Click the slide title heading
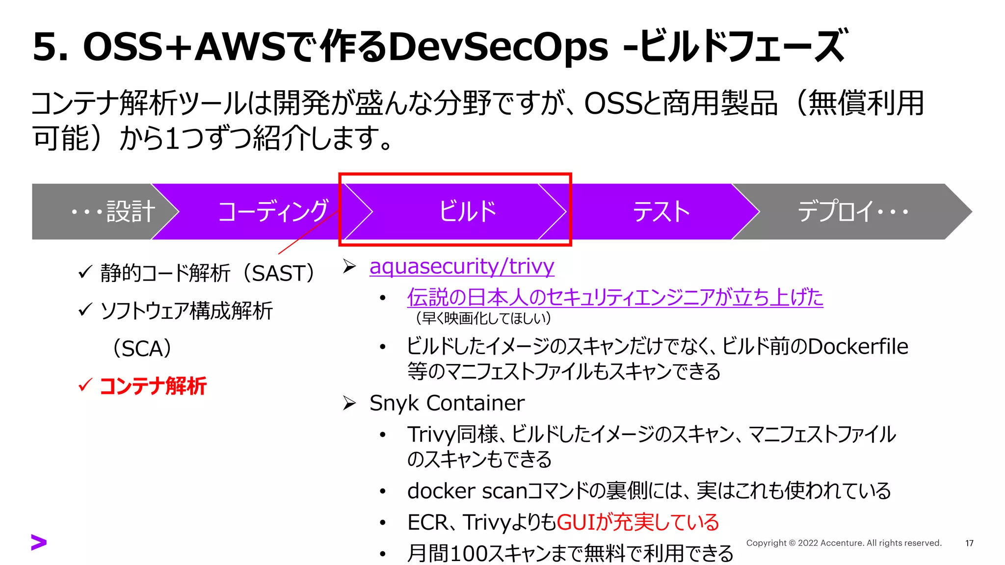This screenshot has height=565, width=1005. click(439, 47)
